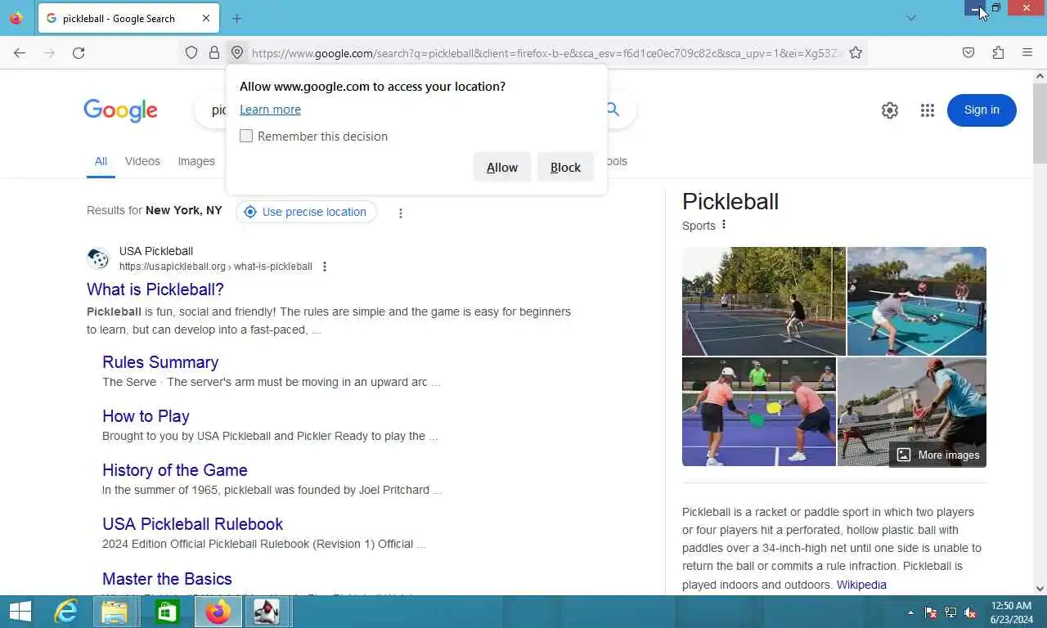The width and height of the screenshot is (1047, 628).
Task: Click the Firefox taskbar icon
Action: (x=218, y=612)
